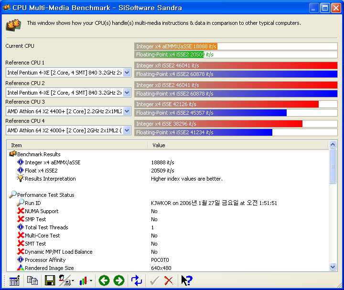This screenshot has height=290, width=344.
Task: Open the Reference CPU 4 dropdown
Action: [127, 130]
